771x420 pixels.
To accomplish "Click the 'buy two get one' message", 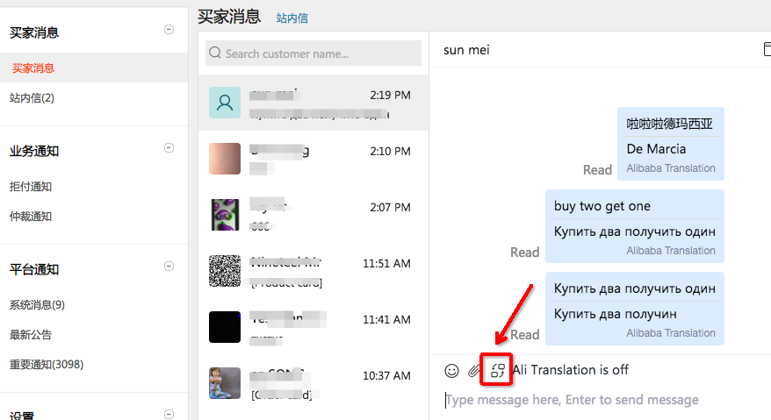I will pos(602,206).
